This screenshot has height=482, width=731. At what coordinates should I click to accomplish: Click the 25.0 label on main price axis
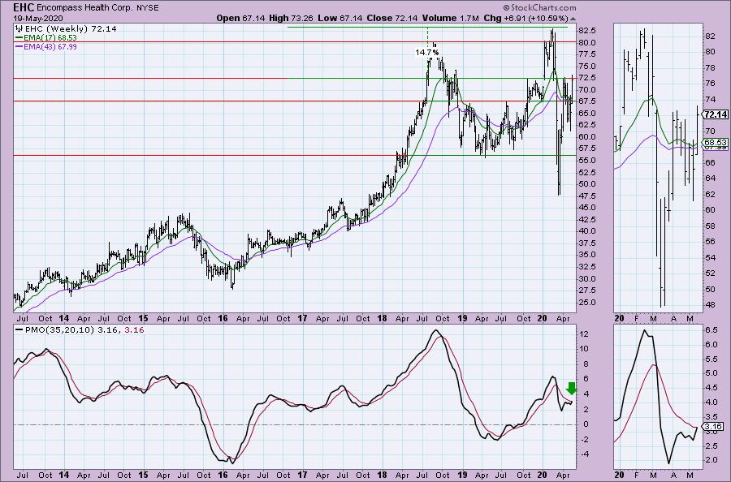tap(587, 302)
